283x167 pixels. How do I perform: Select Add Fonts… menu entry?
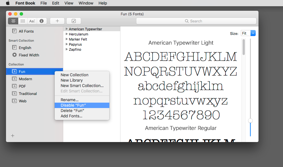82,116
